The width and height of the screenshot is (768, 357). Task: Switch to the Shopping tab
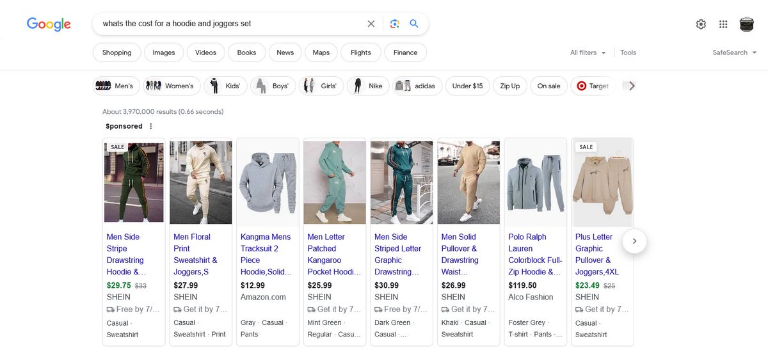116,52
